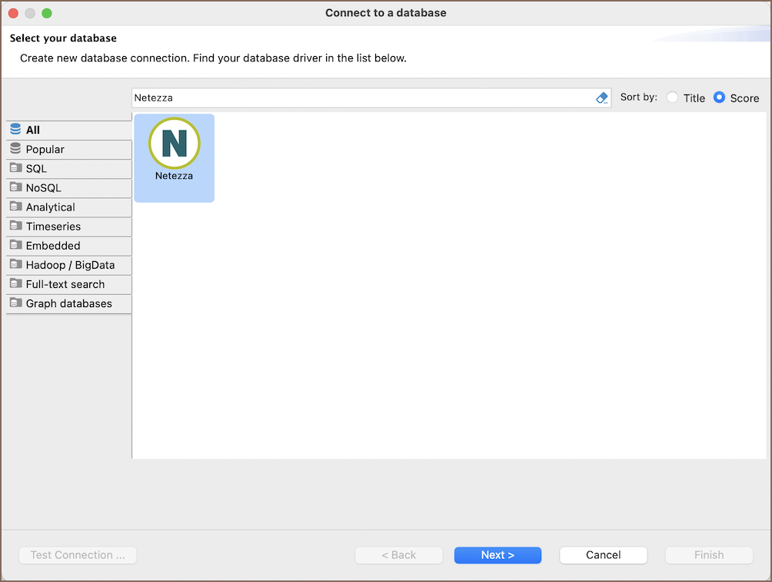
Task: Sort drivers by Score
Action: point(720,98)
